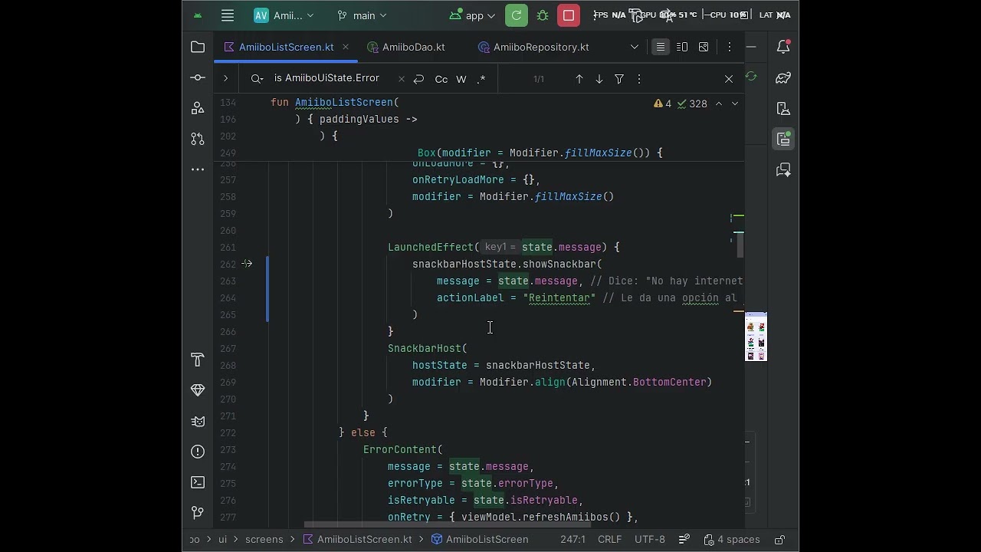Image resolution: width=981 pixels, height=552 pixels.
Task: Change CRLF line separator
Action: pos(610,540)
